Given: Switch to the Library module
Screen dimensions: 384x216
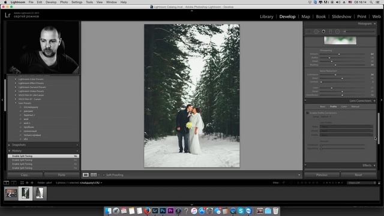Looking at the screenshot, I should point(266,16).
